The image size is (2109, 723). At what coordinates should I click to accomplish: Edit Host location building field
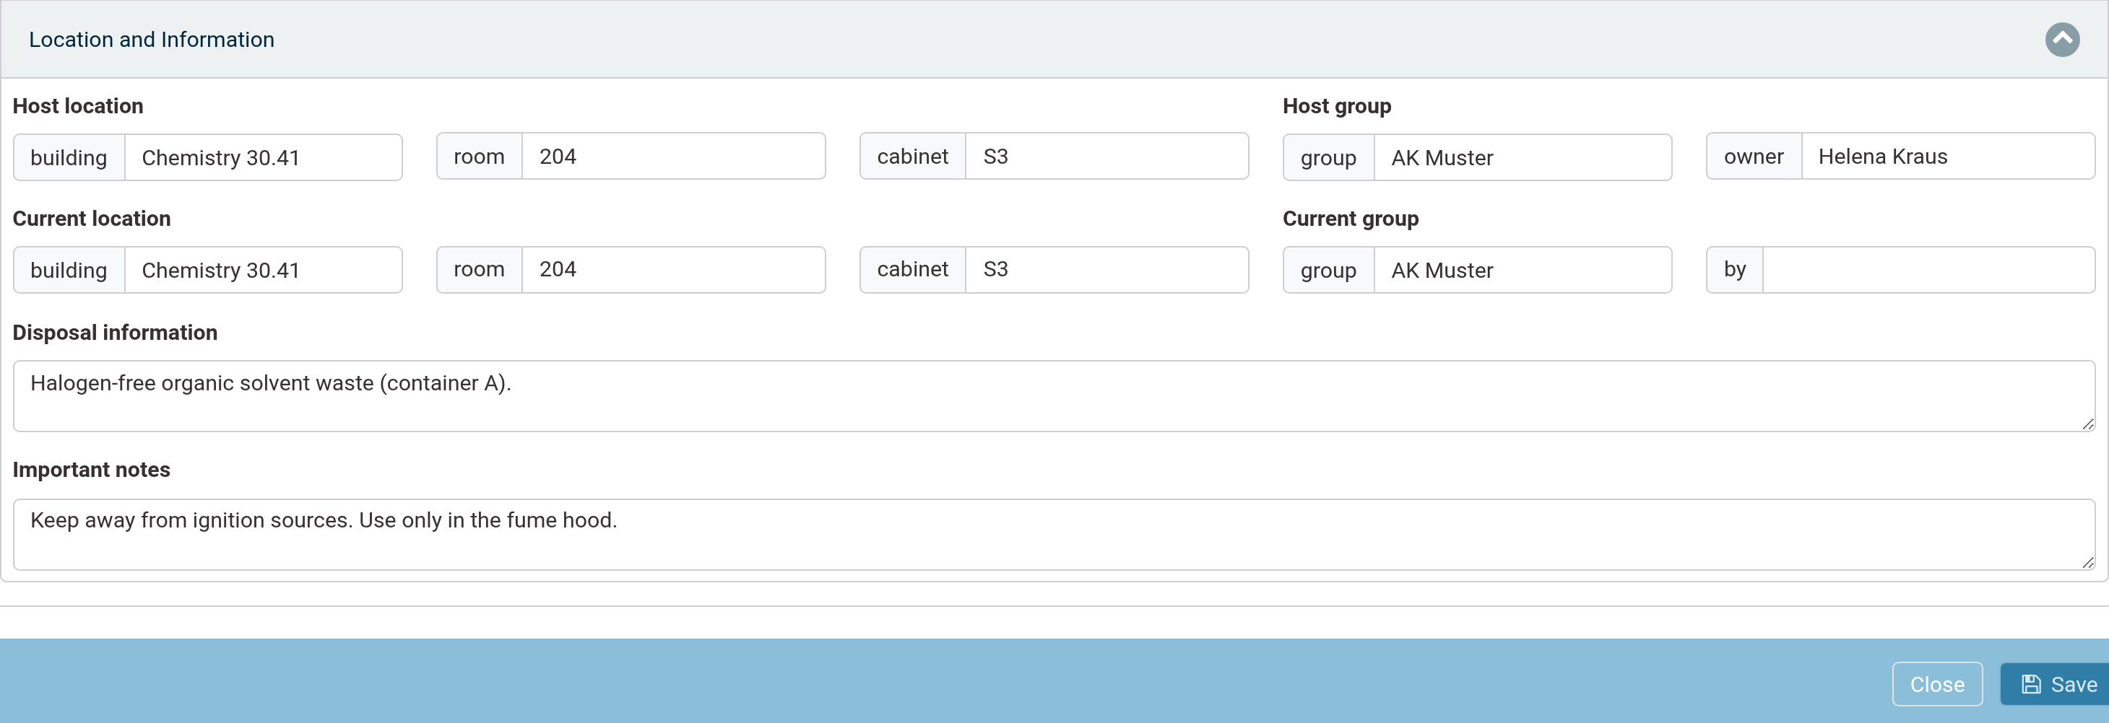point(263,157)
